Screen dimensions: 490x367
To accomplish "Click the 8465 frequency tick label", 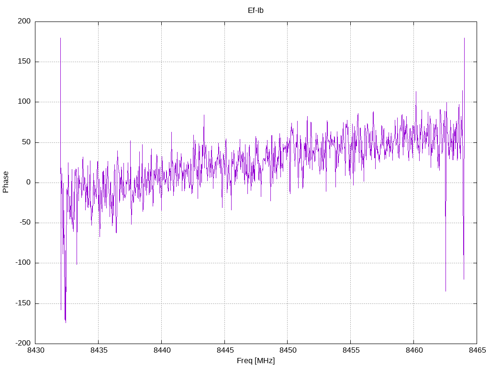I will (477, 351).
